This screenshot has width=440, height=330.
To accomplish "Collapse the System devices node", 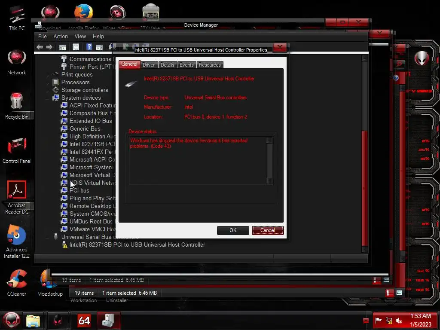I will click(x=48, y=98).
